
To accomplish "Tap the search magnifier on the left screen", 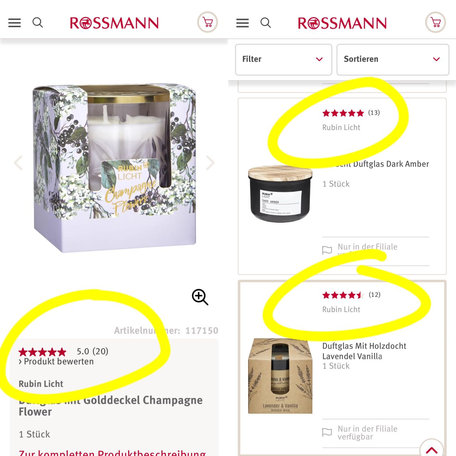I will tap(38, 23).
